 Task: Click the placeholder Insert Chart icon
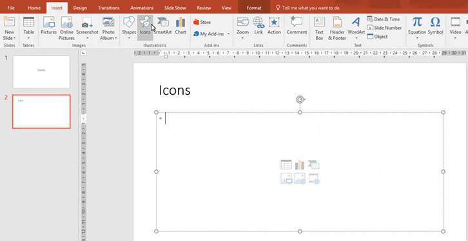coord(300,164)
